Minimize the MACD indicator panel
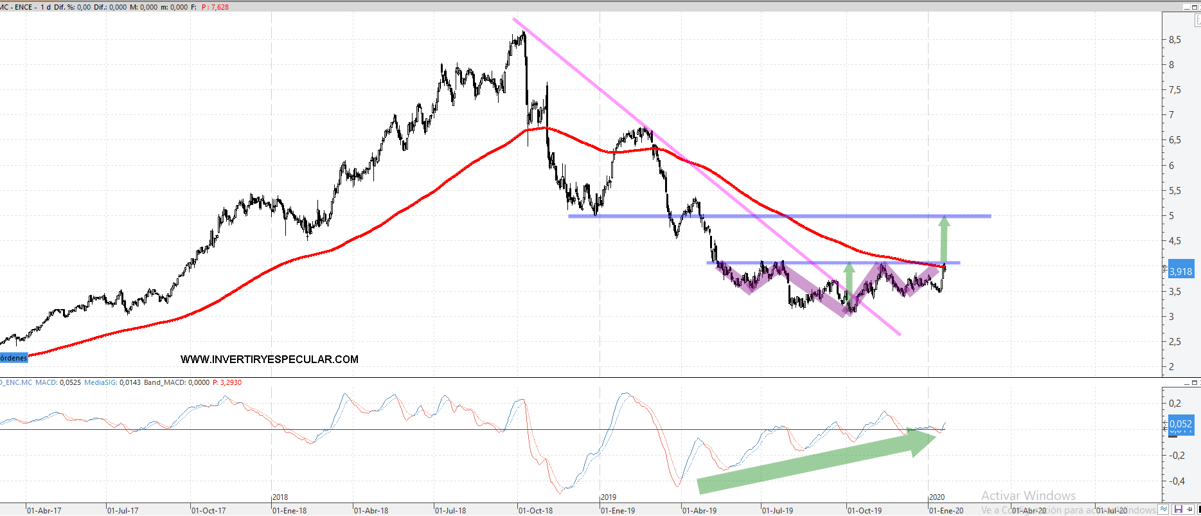 [1186, 382]
